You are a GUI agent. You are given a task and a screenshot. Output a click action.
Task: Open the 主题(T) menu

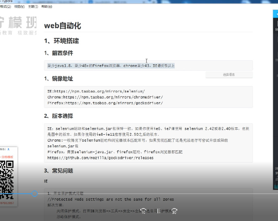pos(33,6)
